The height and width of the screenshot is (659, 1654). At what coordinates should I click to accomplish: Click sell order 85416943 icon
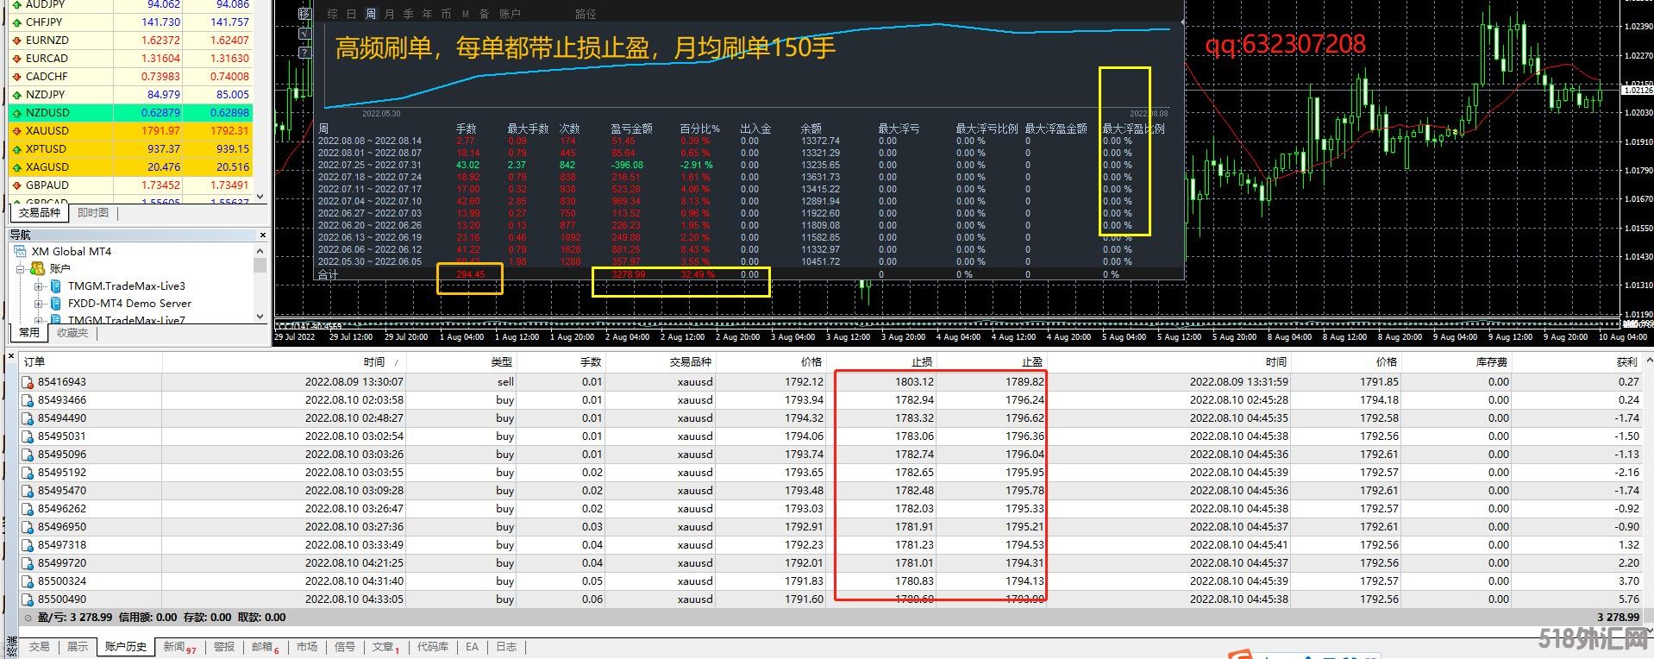pos(28,382)
